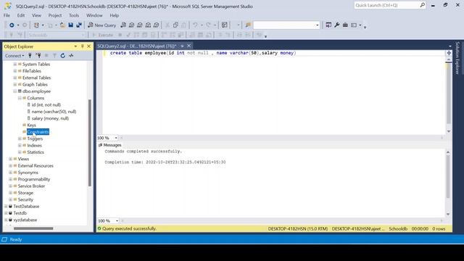Viewport: 464px width, 261px height.
Task: Open the Find combo box dropdown
Action: (x=318, y=25)
